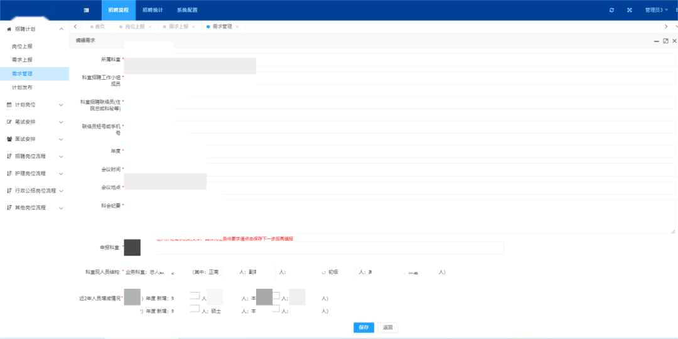
Task: Collapse the 招聘计划 menu group
Action: tap(61, 29)
